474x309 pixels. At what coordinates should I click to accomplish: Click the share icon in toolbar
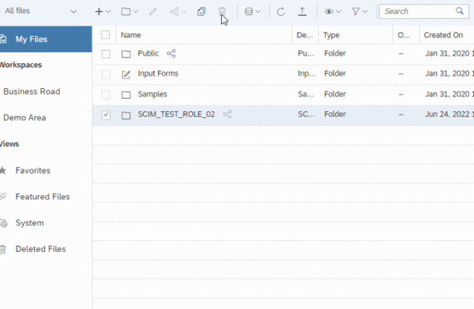point(174,12)
